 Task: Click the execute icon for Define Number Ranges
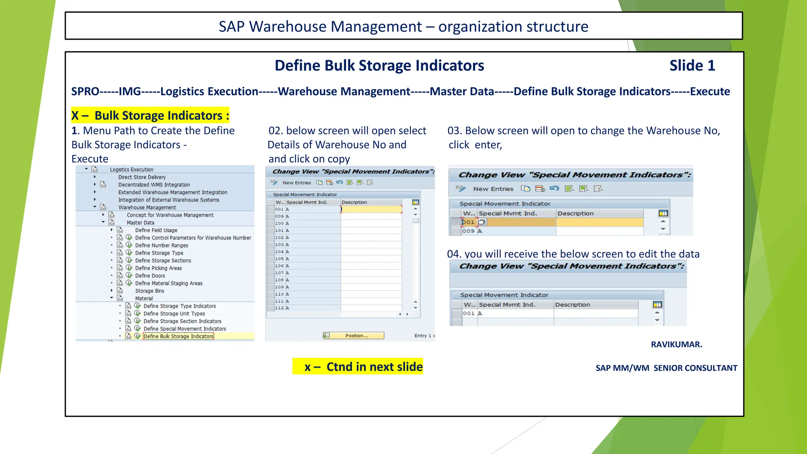129,245
